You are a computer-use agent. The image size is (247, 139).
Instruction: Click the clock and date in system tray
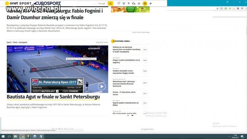(235, 136)
